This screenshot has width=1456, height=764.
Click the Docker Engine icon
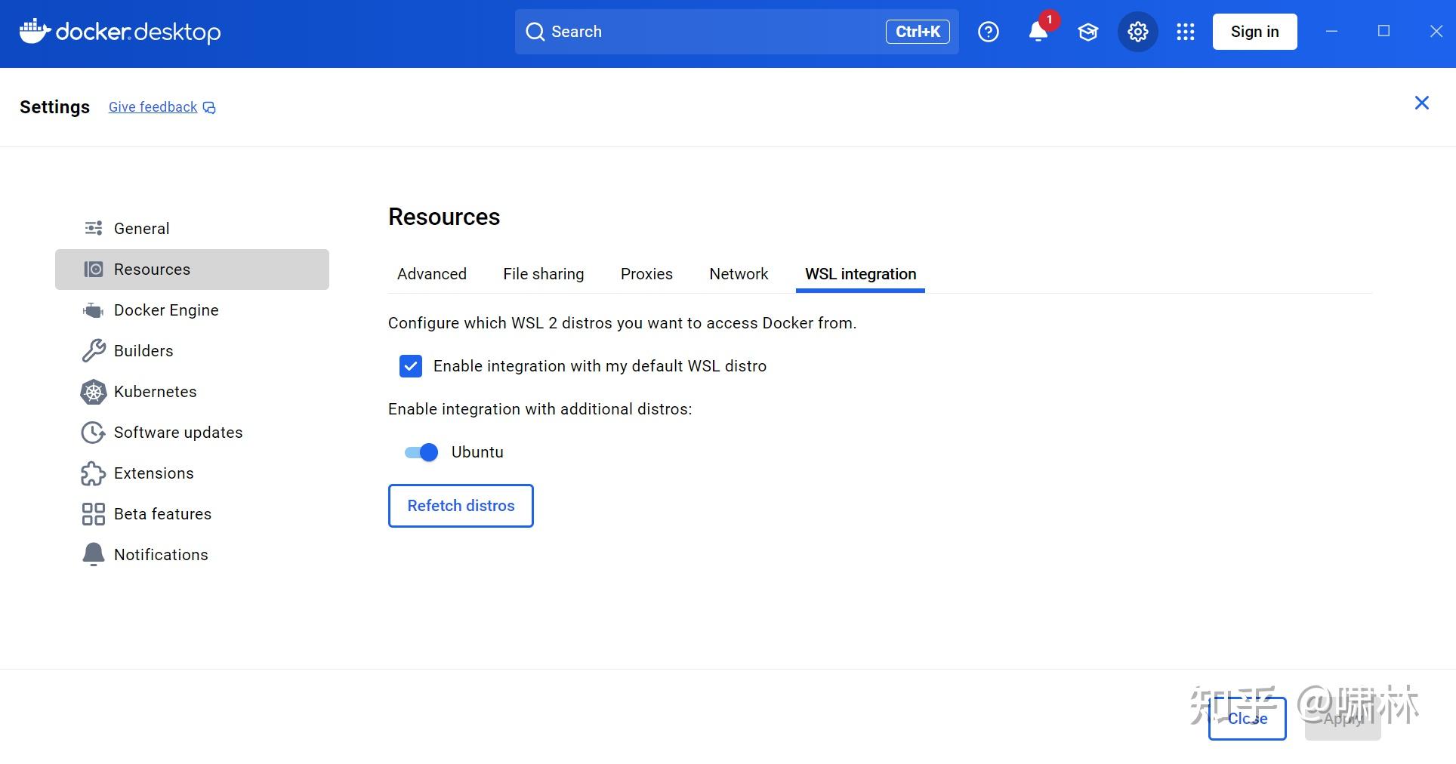[x=93, y=310]
